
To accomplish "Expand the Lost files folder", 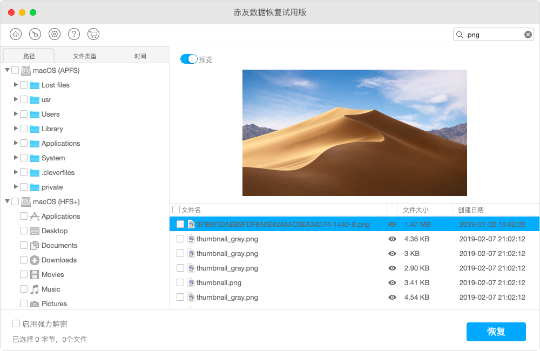I will coord(16,85).
